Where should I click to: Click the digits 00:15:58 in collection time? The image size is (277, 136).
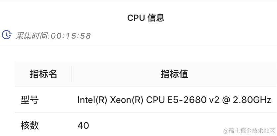coord(71,36)
